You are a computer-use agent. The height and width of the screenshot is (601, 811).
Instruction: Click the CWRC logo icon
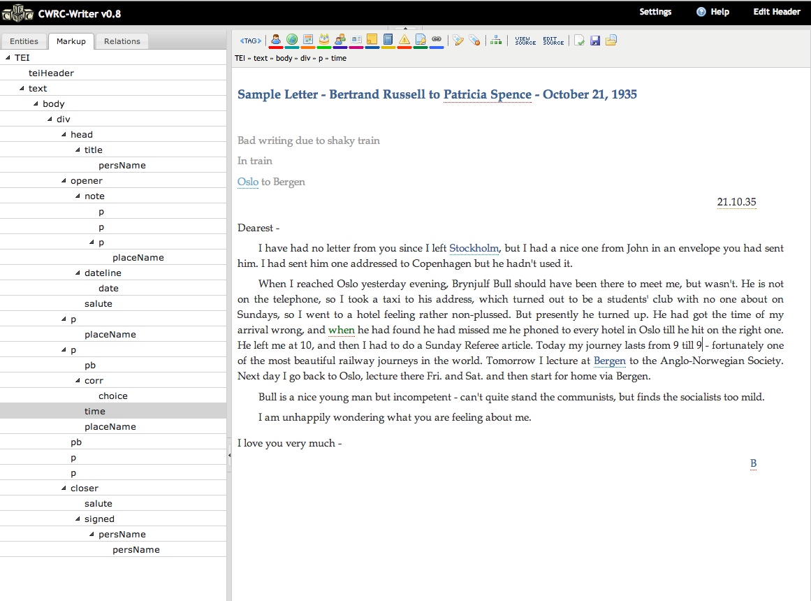(18, 13)
